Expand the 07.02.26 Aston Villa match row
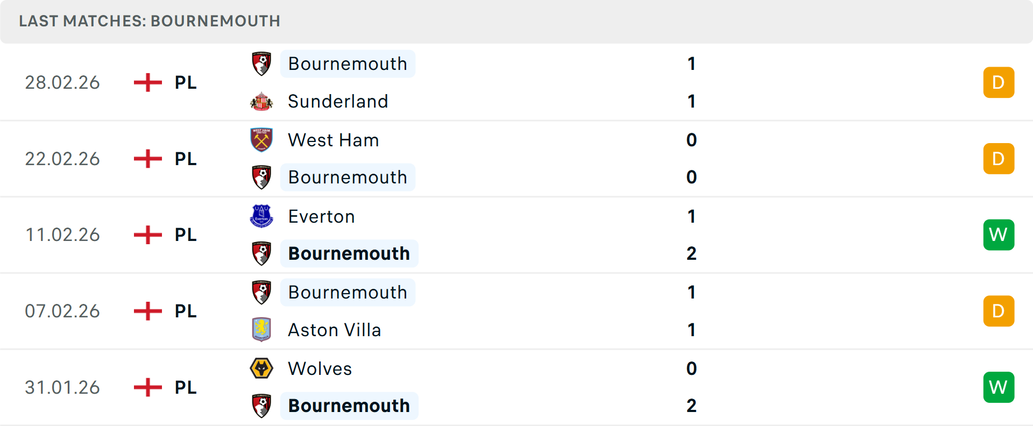This screenshot has width=1033, height=426. [x=516, y=311]
